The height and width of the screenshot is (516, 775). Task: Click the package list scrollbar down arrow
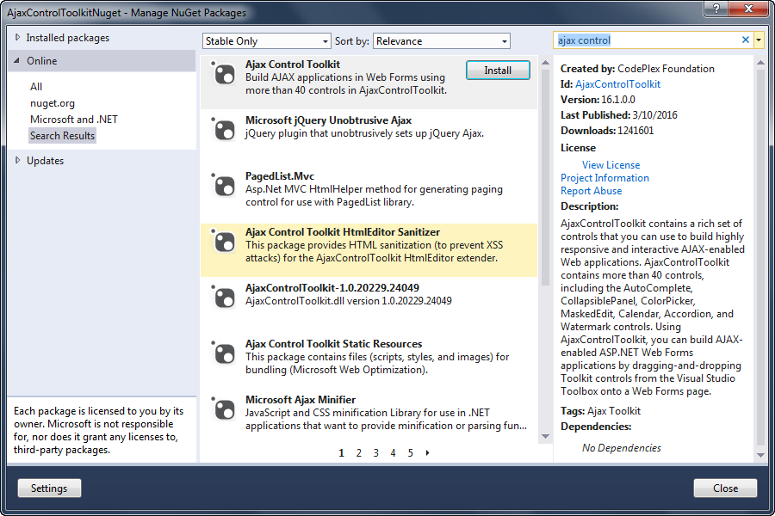point(546,436)
